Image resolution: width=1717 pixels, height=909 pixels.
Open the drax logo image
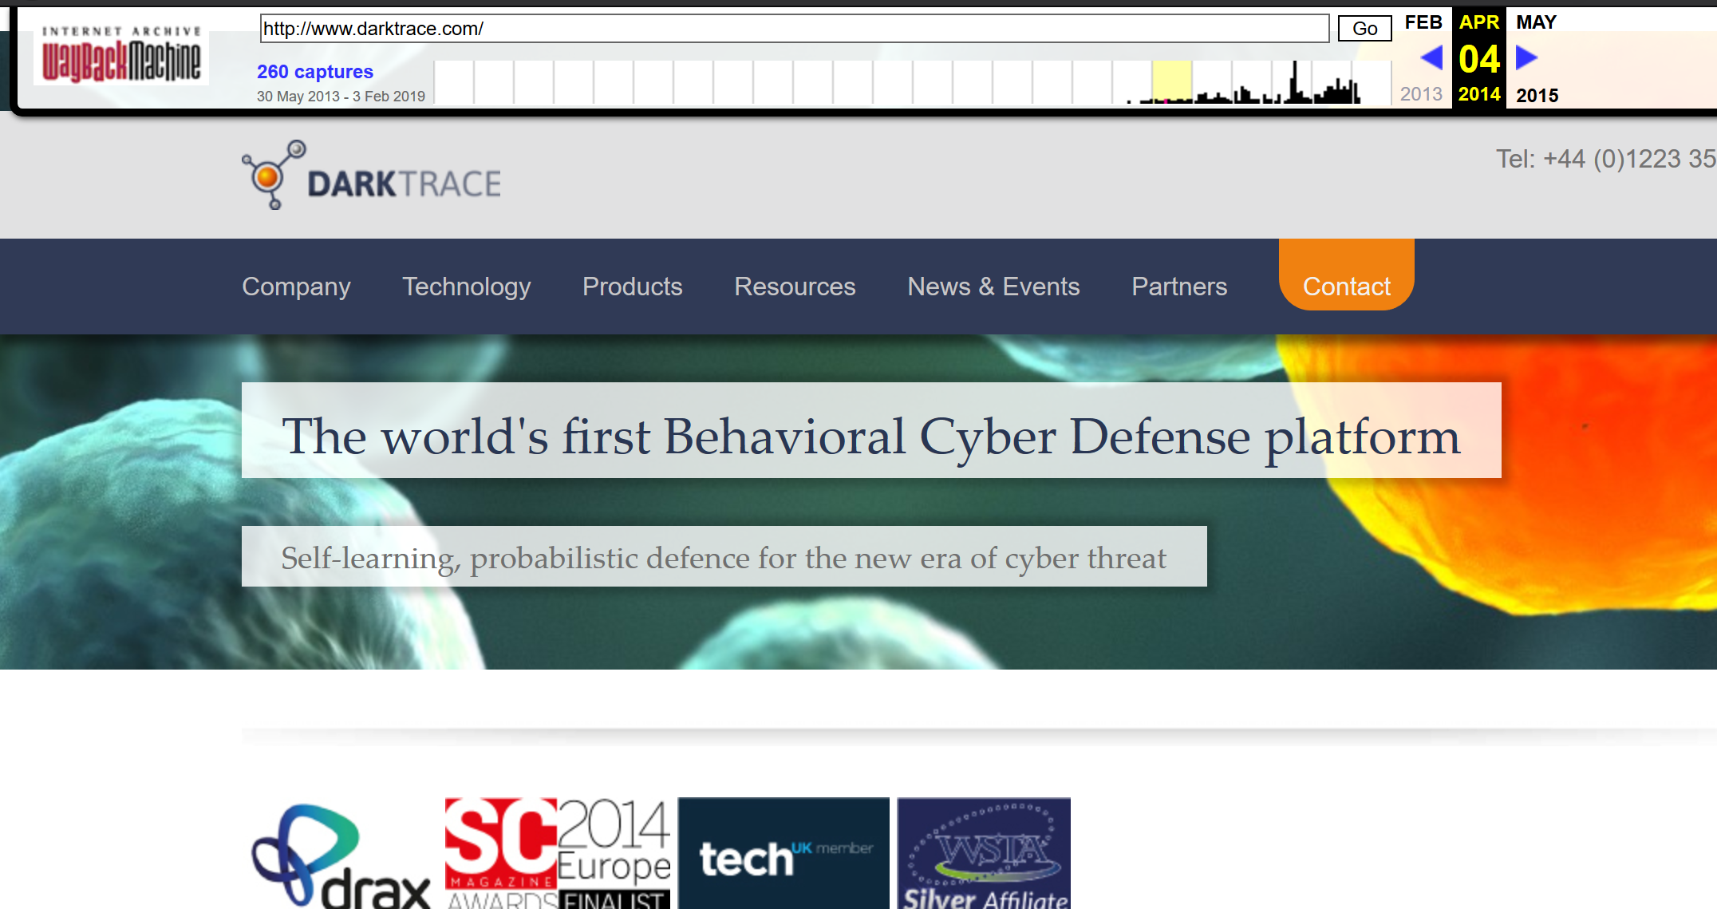pyautogui.click(x=341, y=856)
